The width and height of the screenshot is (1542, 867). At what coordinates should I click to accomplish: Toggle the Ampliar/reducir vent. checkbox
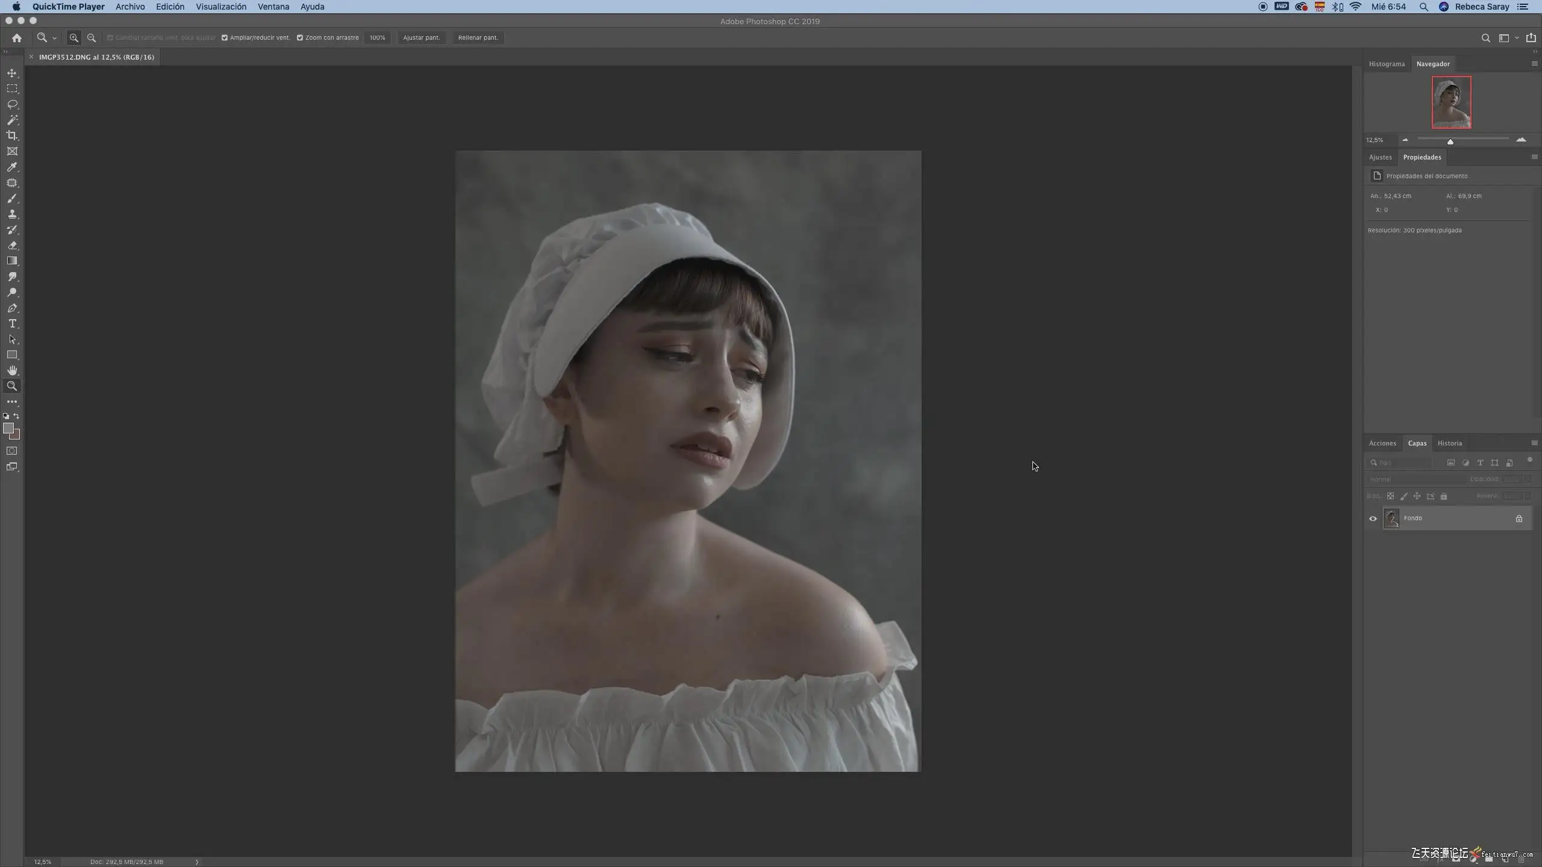tap(225, 37)
